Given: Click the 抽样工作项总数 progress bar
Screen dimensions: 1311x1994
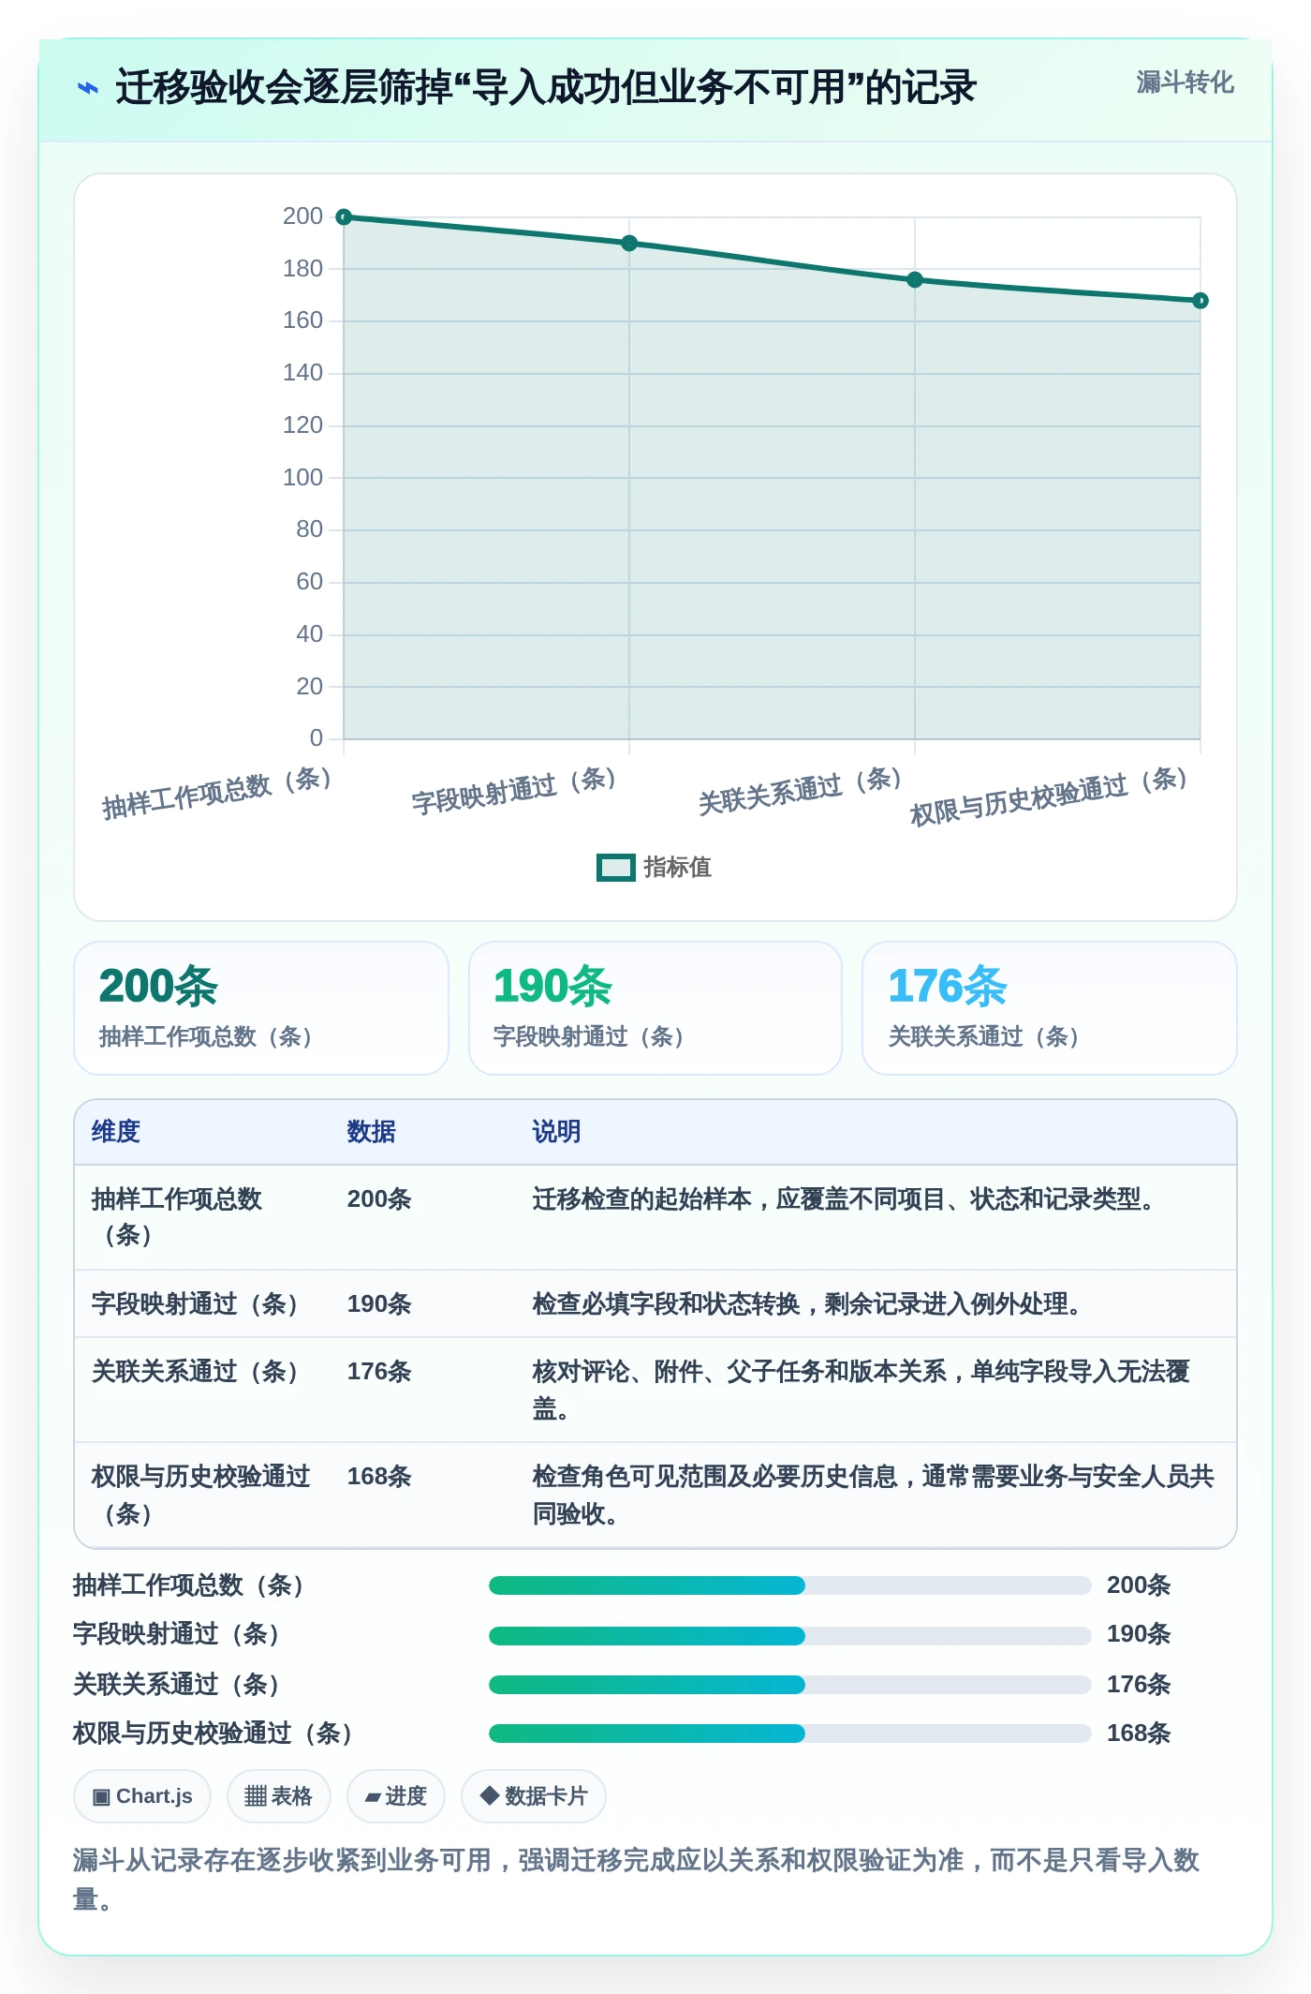Looking at the screenshot, I should coord(789,1585).
